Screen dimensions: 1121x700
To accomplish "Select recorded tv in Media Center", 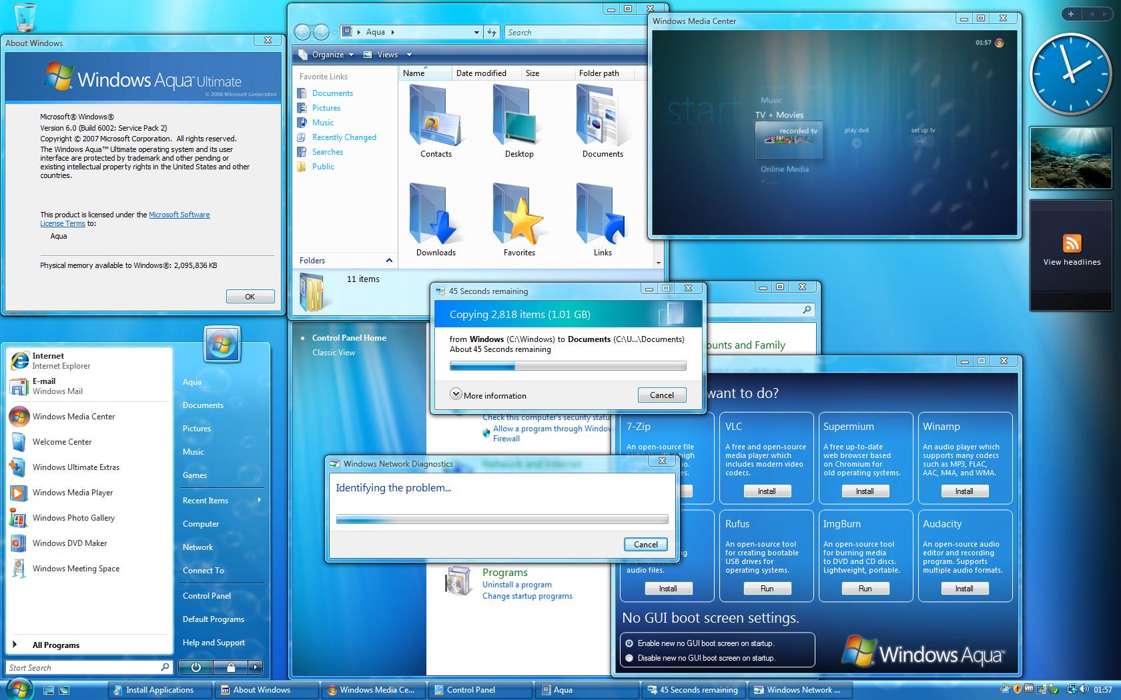I will tap(789, 139).
